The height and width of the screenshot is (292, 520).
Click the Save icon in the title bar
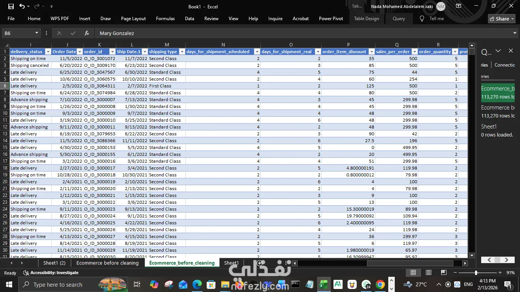click(x=11, y=6)
